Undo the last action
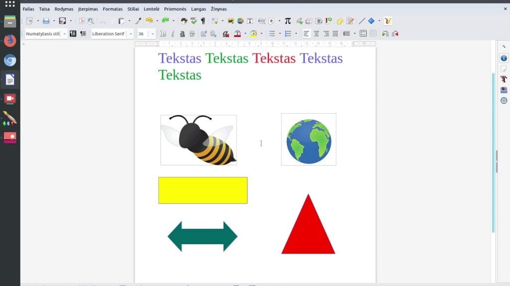Screen dimensions: 510x286 pyautogui.click(x=149, y=21)
